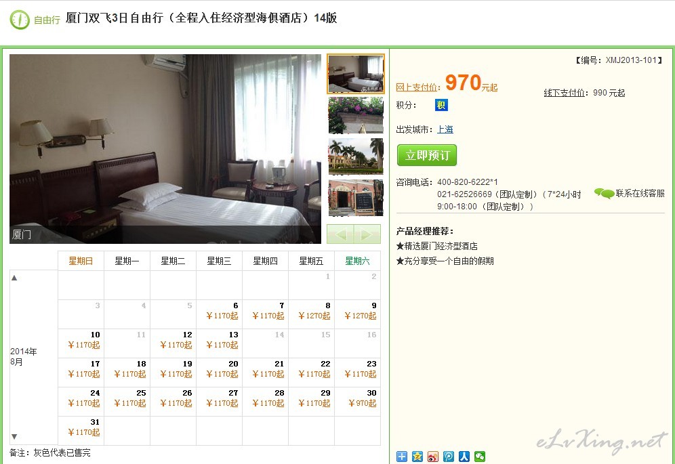Share to QQ Zone star icon

click(x=417, y=457)
